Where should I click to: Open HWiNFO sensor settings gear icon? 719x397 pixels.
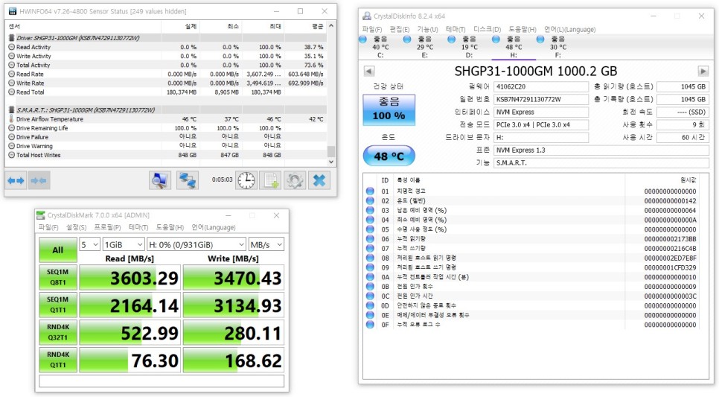coord(295,180)
